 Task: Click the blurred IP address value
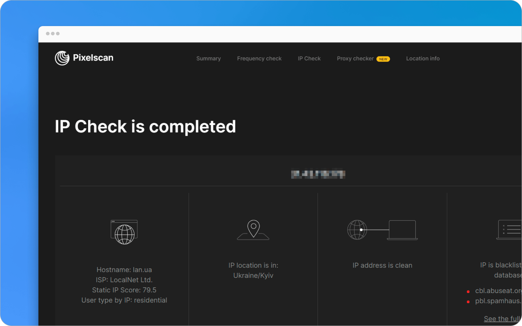click(x=318, y=174)
